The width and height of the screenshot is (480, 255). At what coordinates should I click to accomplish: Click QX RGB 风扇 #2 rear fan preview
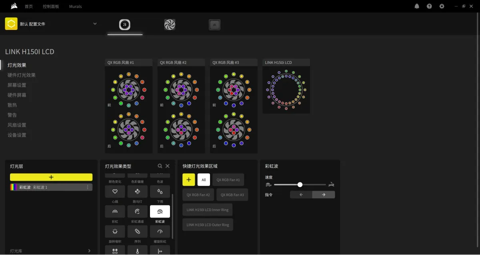181,130
